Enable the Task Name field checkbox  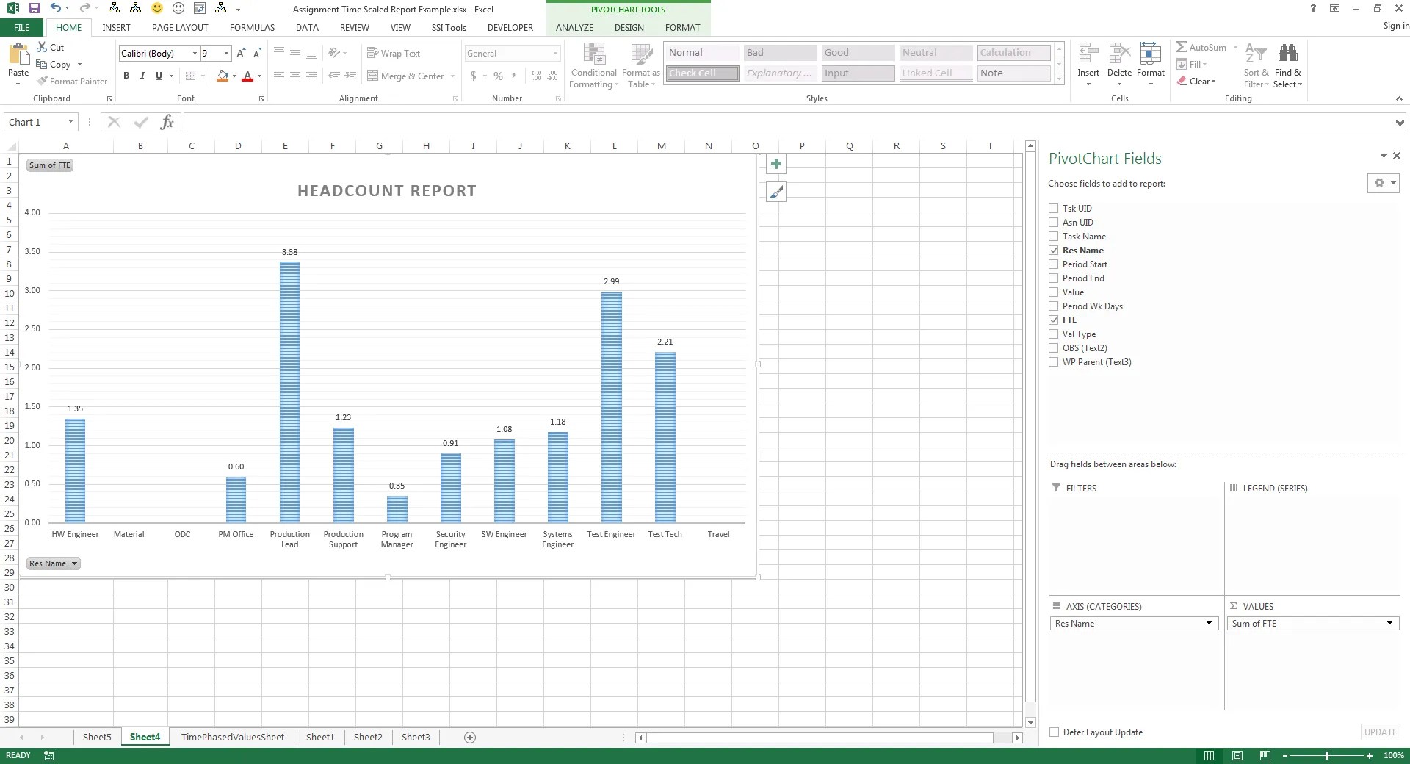1054,236
